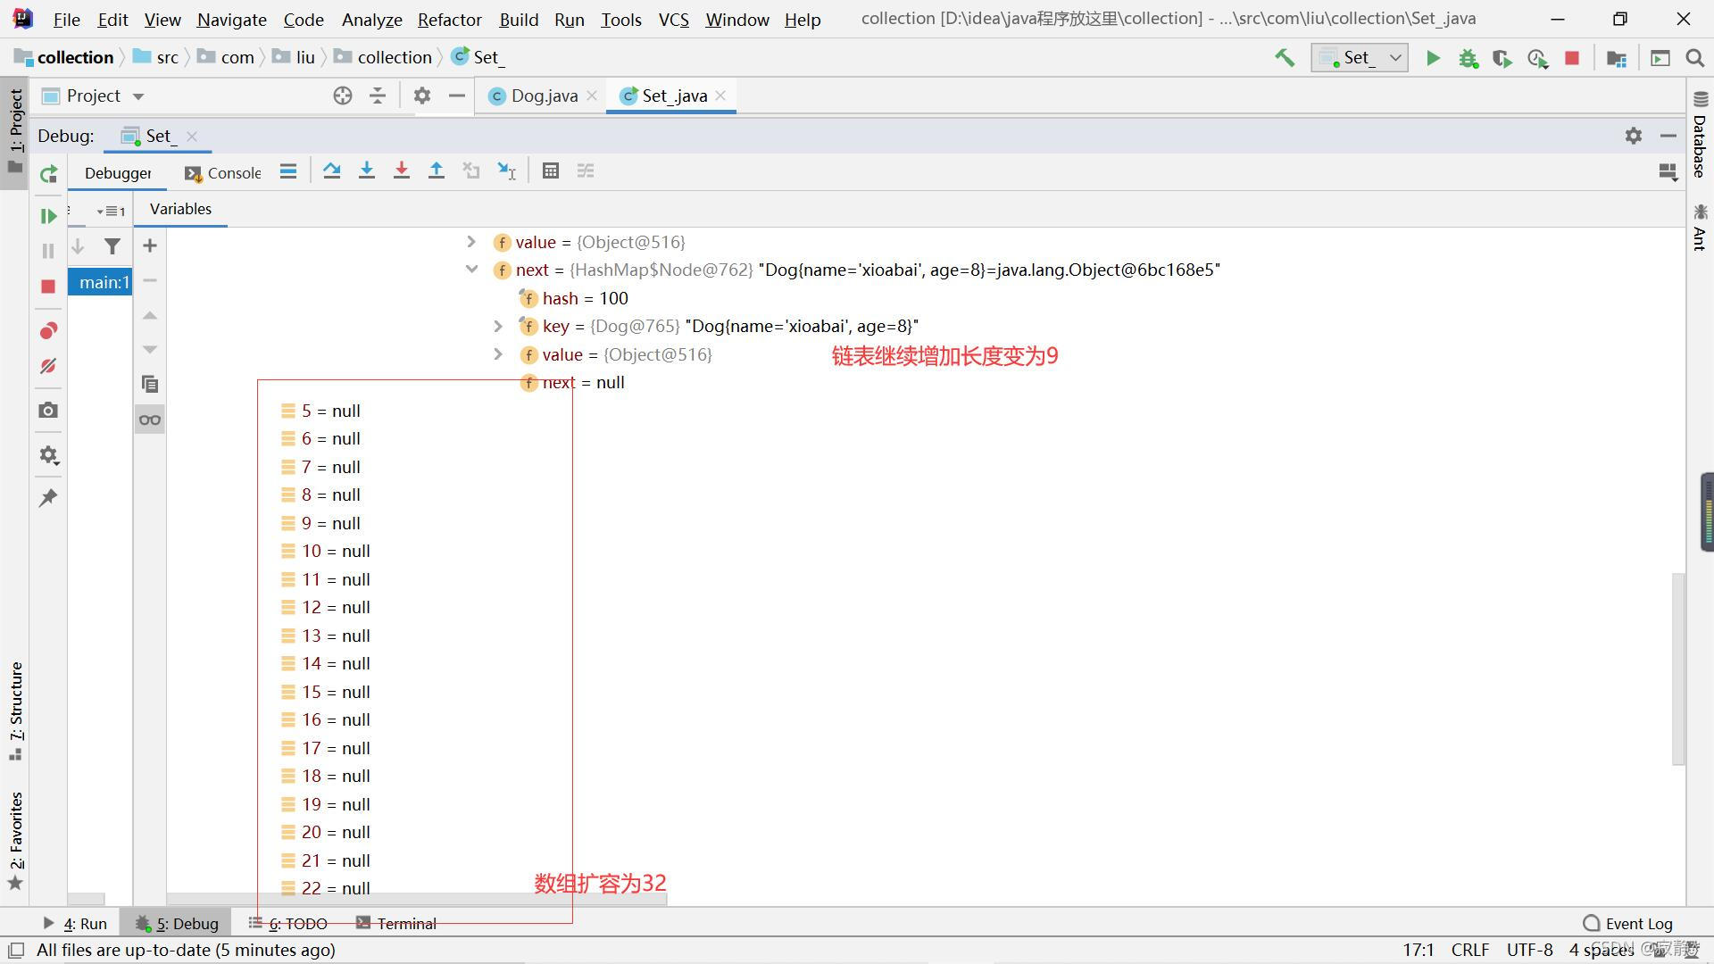
Task: Click the Build project hammer icon
Action: (1285, 58)
